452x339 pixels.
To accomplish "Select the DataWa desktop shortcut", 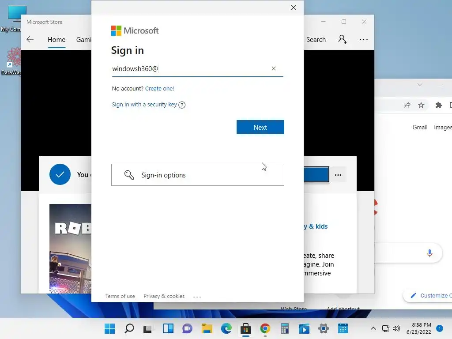I will click(12, 61).
